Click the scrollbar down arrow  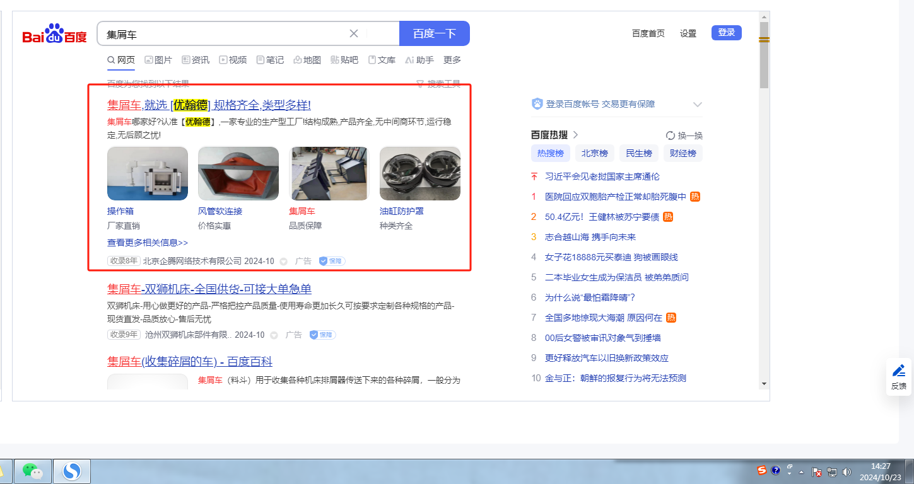(764, 383)
